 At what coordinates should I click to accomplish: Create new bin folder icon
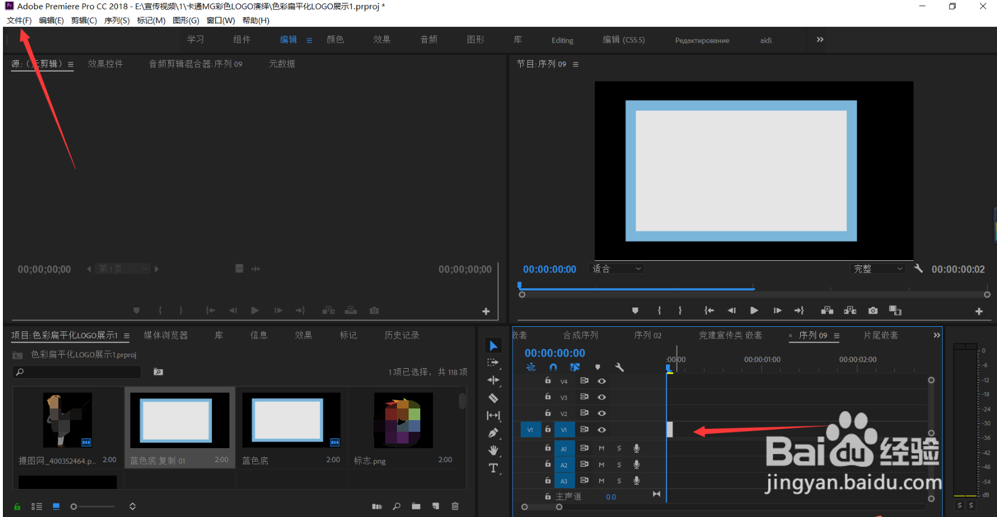416,506
